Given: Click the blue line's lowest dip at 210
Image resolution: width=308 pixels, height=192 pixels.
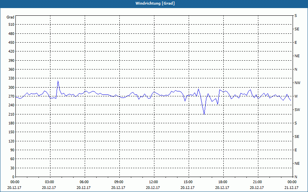Looking at the screenshot, I should coord(204,114).
